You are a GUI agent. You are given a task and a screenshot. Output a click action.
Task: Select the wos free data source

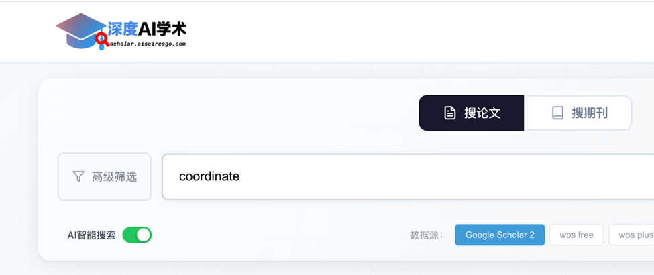point(576,235)
